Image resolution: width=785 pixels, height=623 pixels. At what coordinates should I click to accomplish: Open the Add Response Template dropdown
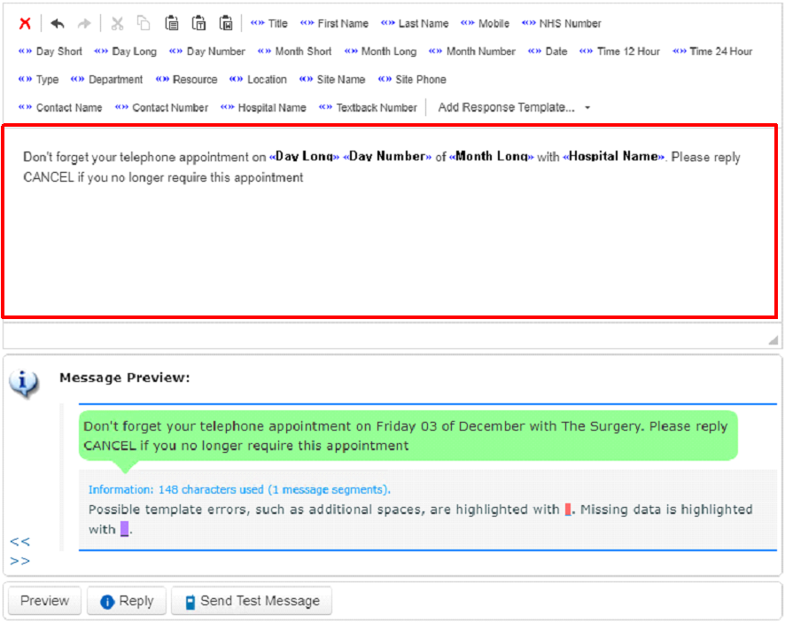514,108
